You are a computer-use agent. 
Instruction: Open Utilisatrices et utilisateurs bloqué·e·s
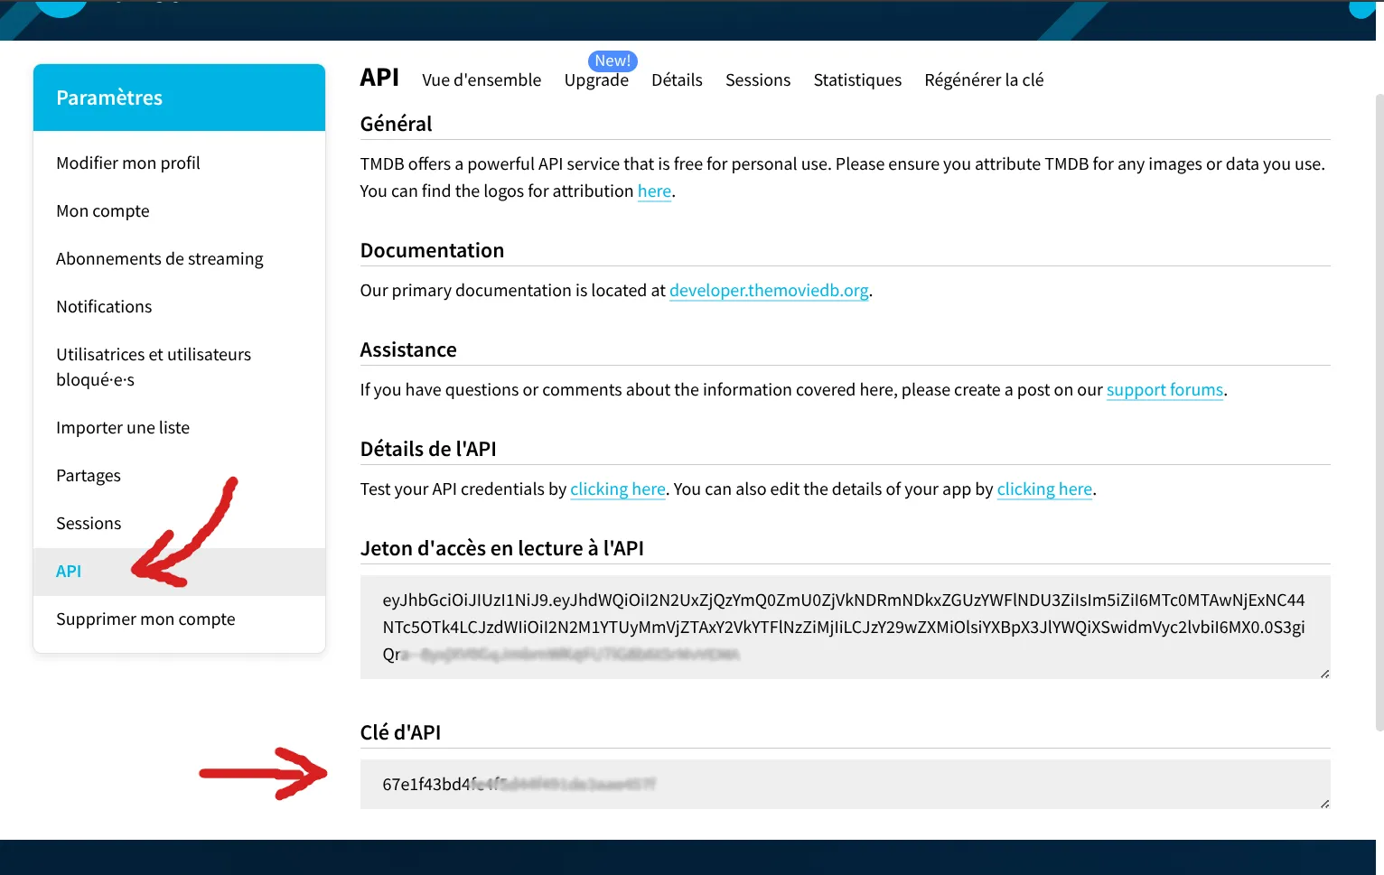pos(179,368)
